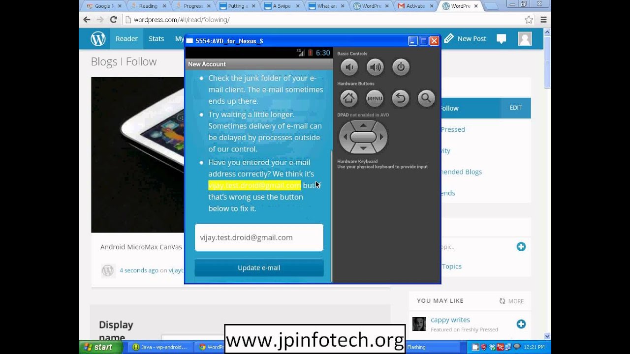Image resolution: width=630 pixels, height=354 pixels.
Task: Focus the e-mail address field in emulator
Action: click(x=259, y=237)
